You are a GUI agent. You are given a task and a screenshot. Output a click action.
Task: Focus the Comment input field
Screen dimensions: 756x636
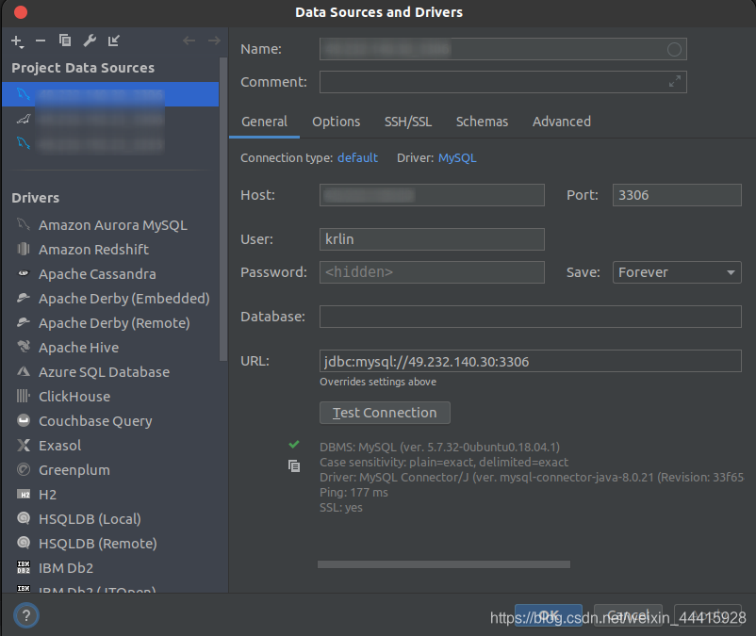[502, 82]
